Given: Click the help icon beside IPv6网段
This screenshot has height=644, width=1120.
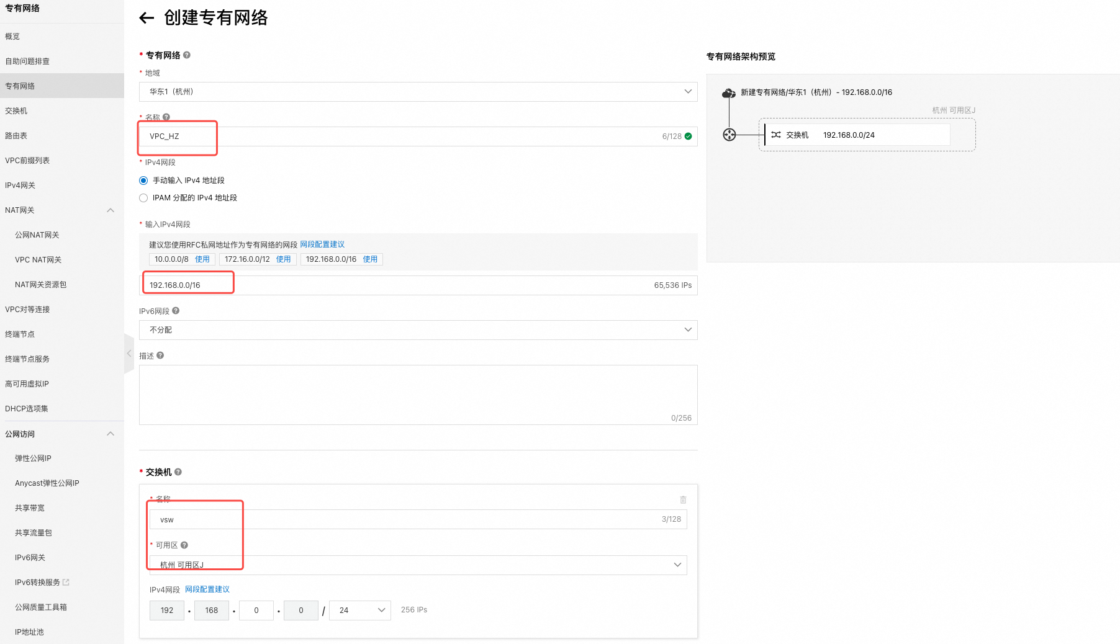Looking at the screenshot, I should [176, 311].
